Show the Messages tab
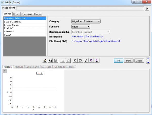The image size is (152, 115). pos(46,67)
